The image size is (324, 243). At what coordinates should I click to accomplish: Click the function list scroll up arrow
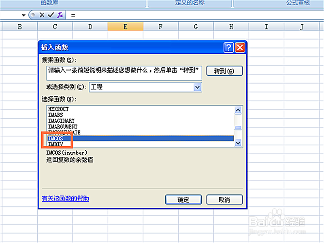pyautogui.click(x=238, y=110)
